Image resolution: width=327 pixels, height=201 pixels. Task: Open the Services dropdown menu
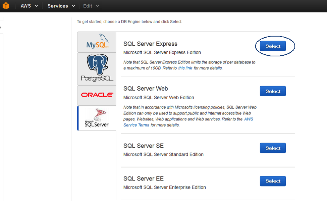61,6
